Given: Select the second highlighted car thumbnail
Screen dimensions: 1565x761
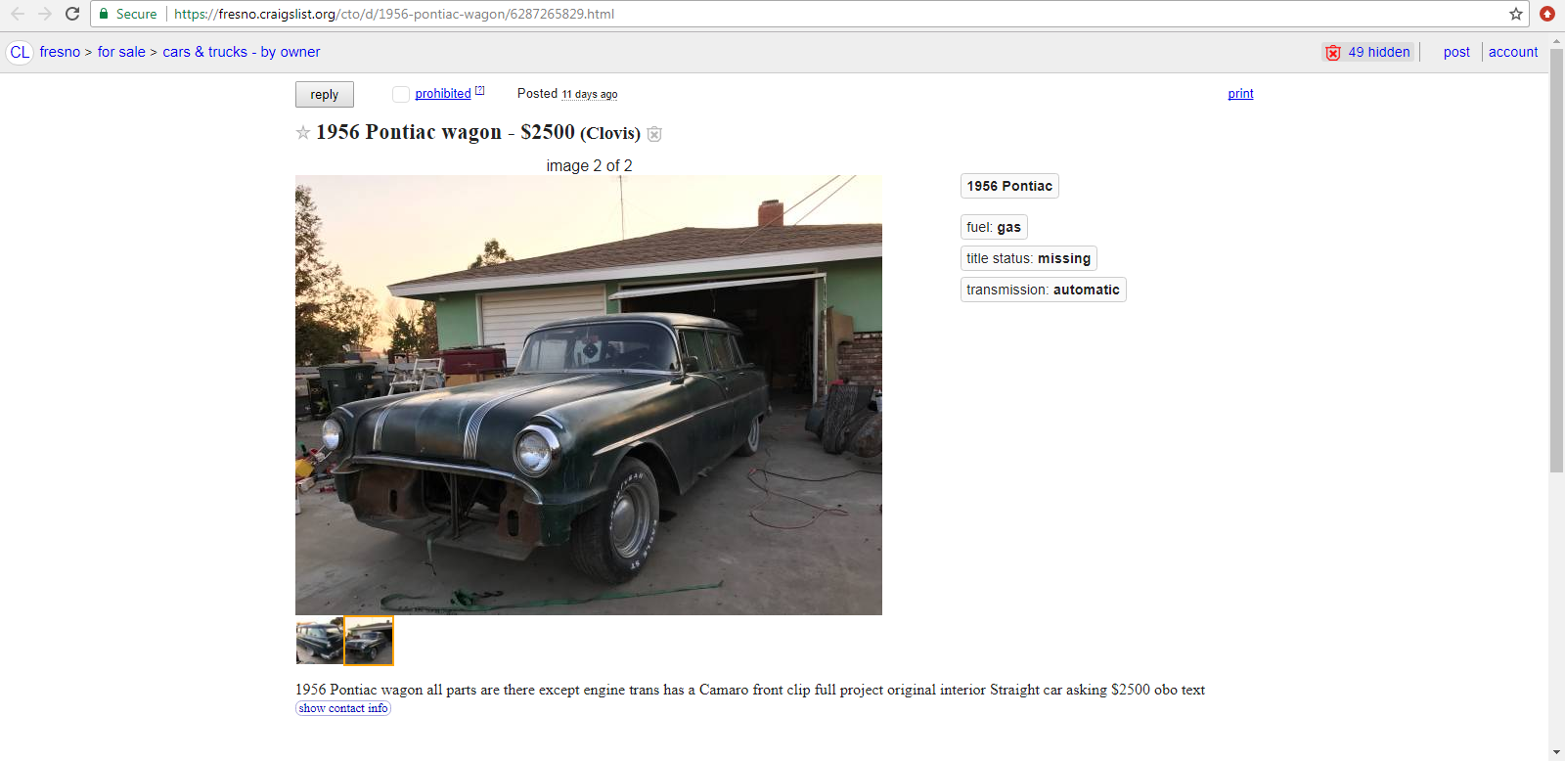Looking at the screenshot, I should [x=369, y=641].
